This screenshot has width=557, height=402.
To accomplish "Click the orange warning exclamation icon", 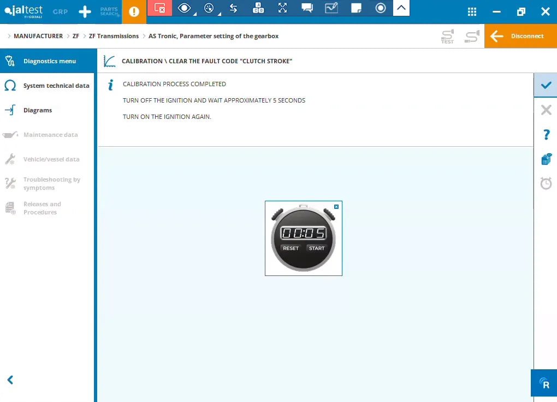I will pos(134,11).
